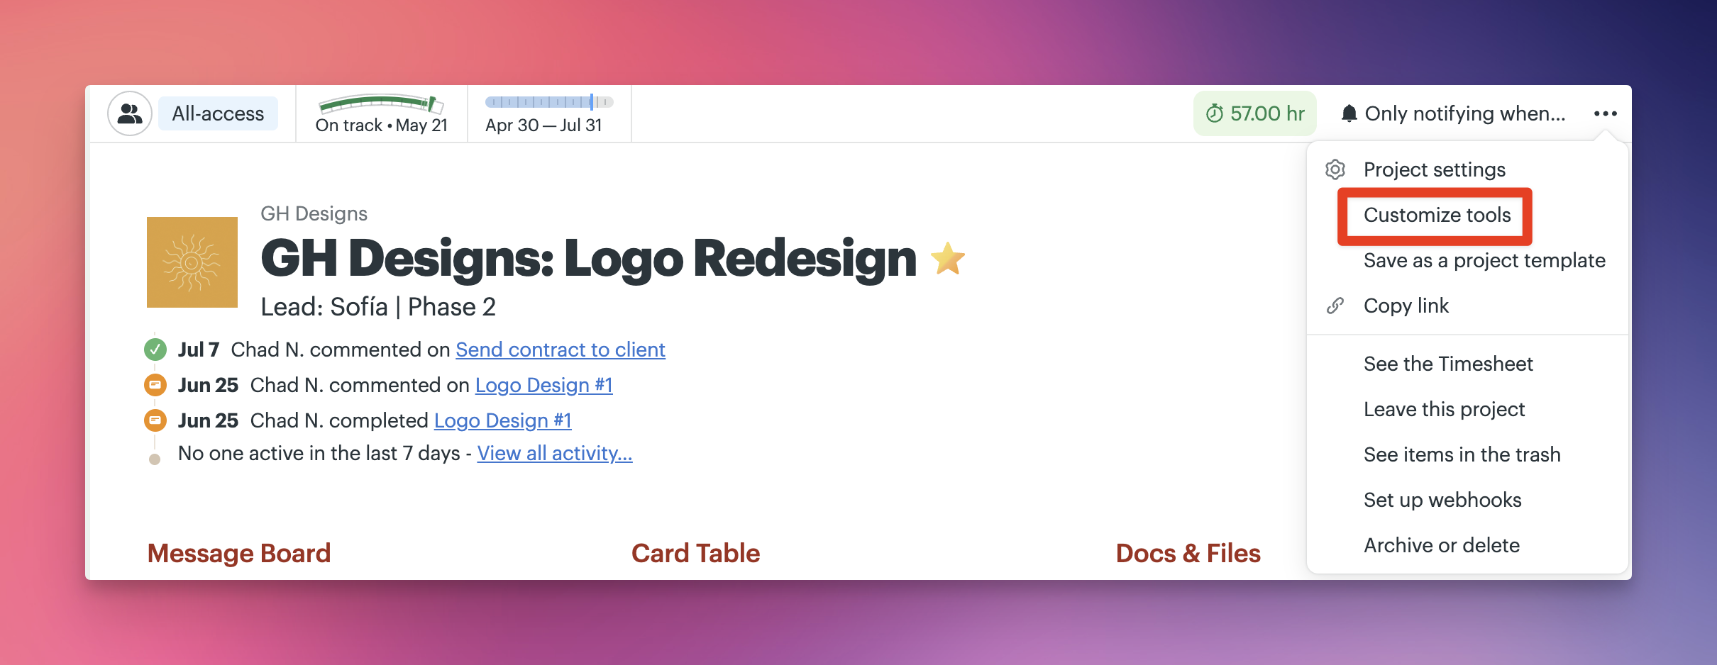The height and width of the screenshot is (665, 1717).
Task: Click the green checkmark icon beside Jul 7
Action: tap(155, 350)
